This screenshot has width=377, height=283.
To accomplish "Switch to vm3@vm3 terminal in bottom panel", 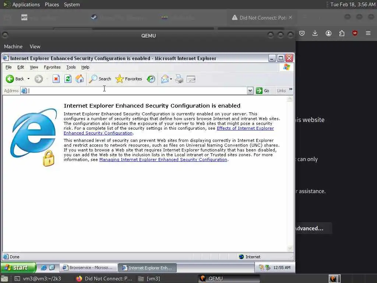I will [38, 279].
